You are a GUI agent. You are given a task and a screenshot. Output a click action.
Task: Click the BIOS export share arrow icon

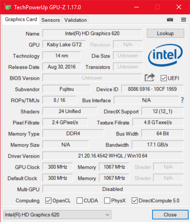coord(150,77)
